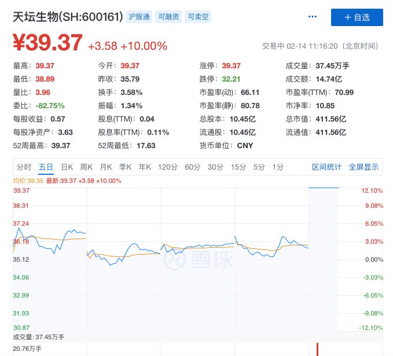This screenshot has height=356, width=393.
Task: Select the 季K tab
Action: pyautogui.click(x=126, y=167)
